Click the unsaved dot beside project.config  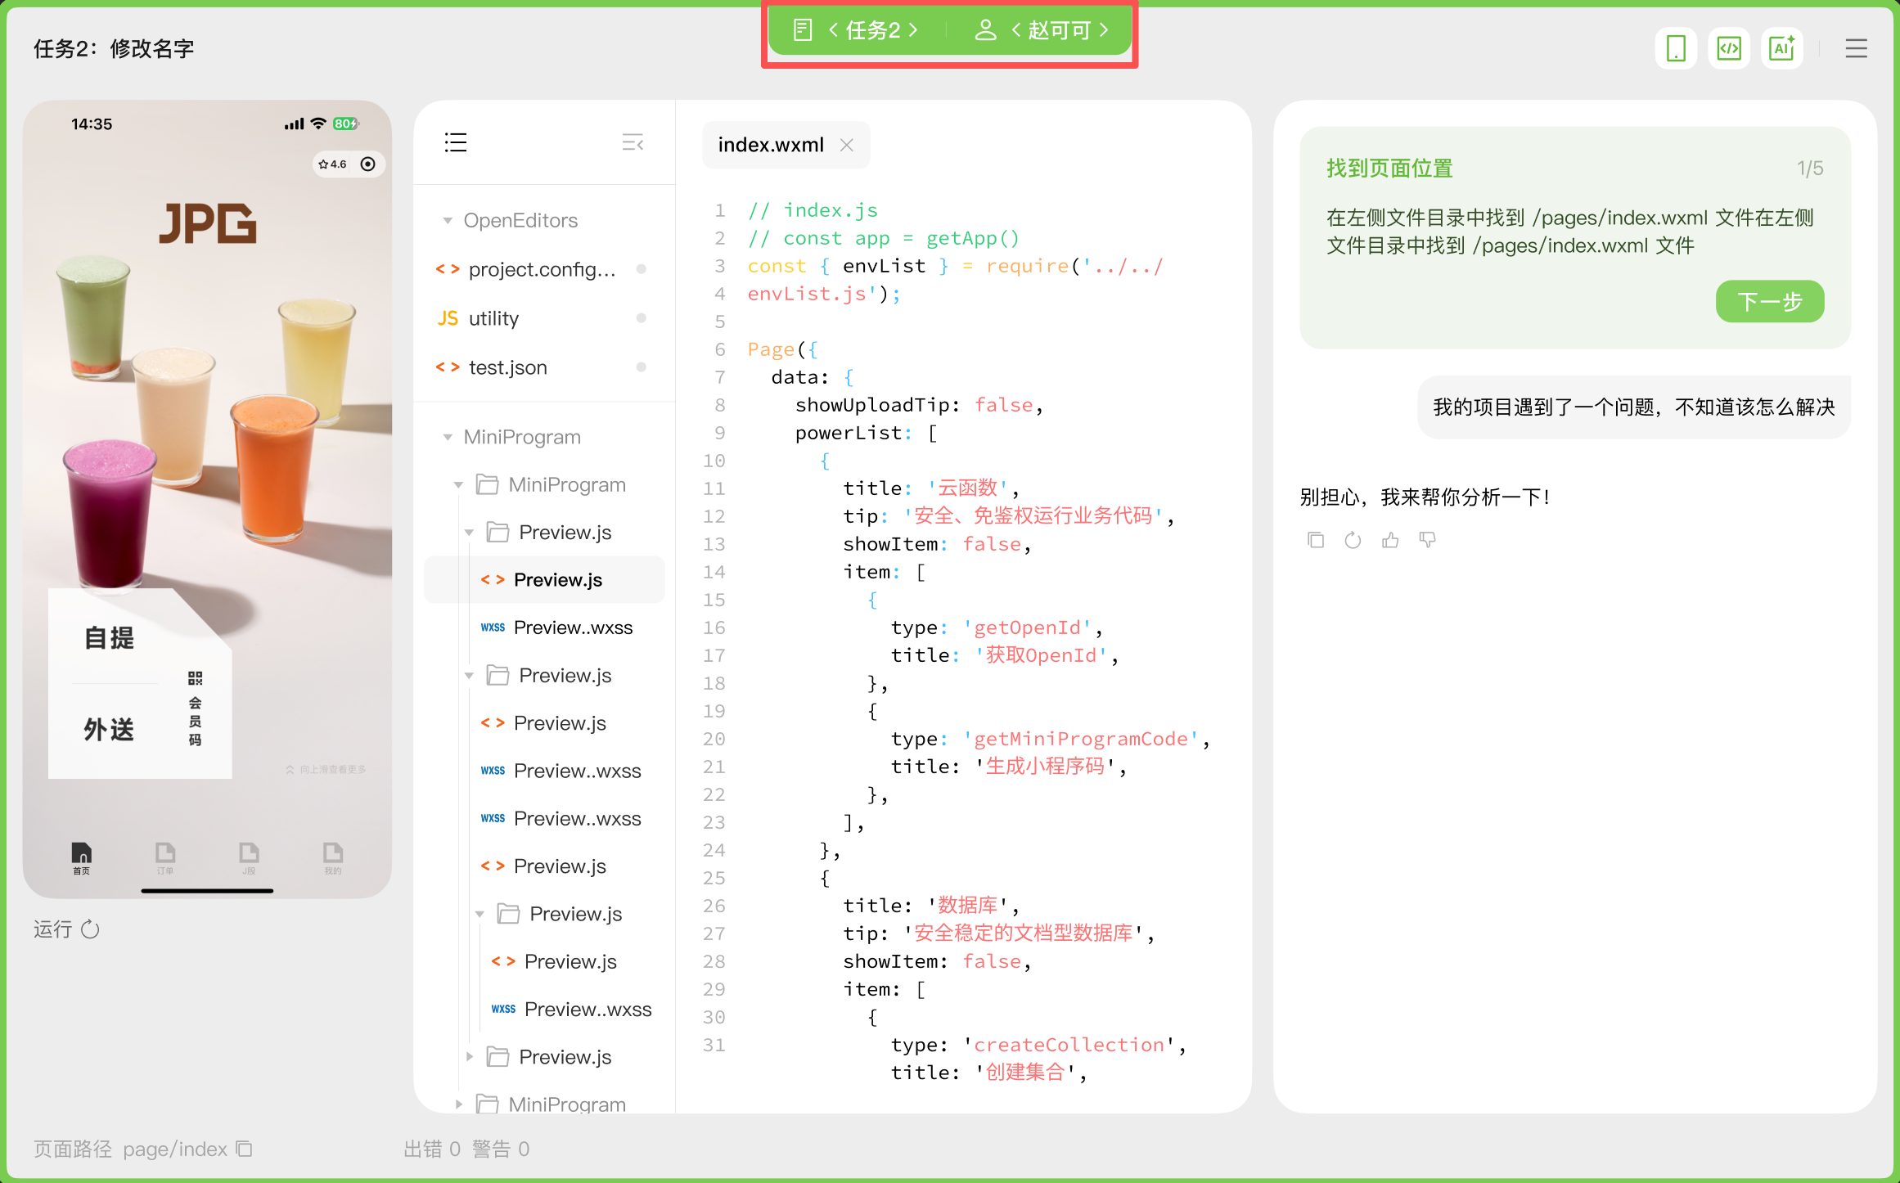coord(642,269)
